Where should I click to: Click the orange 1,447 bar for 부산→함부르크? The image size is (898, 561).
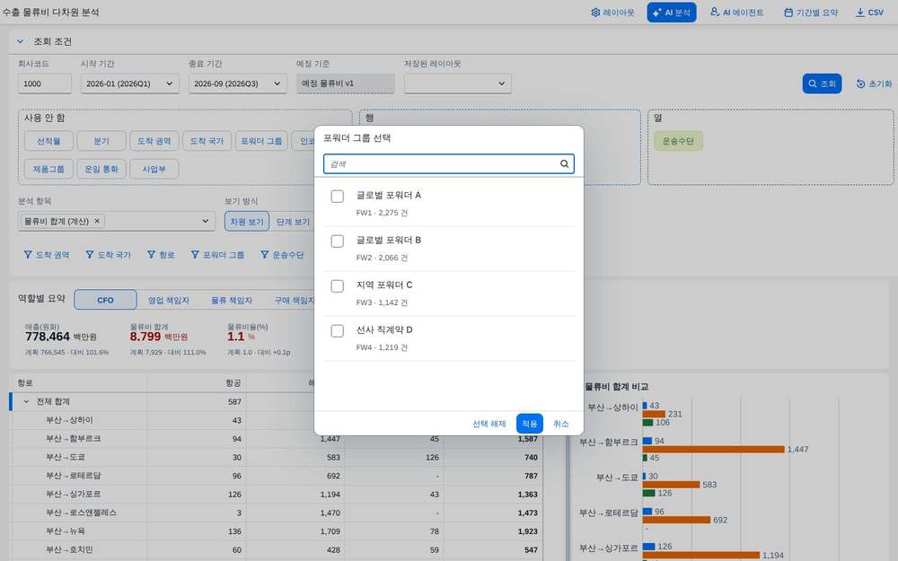pyautogui.click(x=714, y=450)
